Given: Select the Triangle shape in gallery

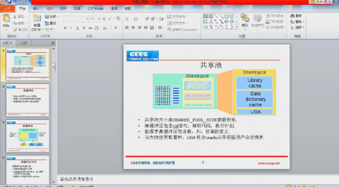Looking at the screenshot, I should [x=211, y=22].
